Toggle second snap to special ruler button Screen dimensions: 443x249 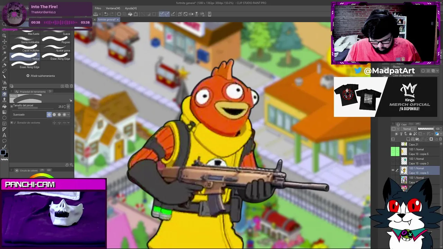[x=168, y=14]
